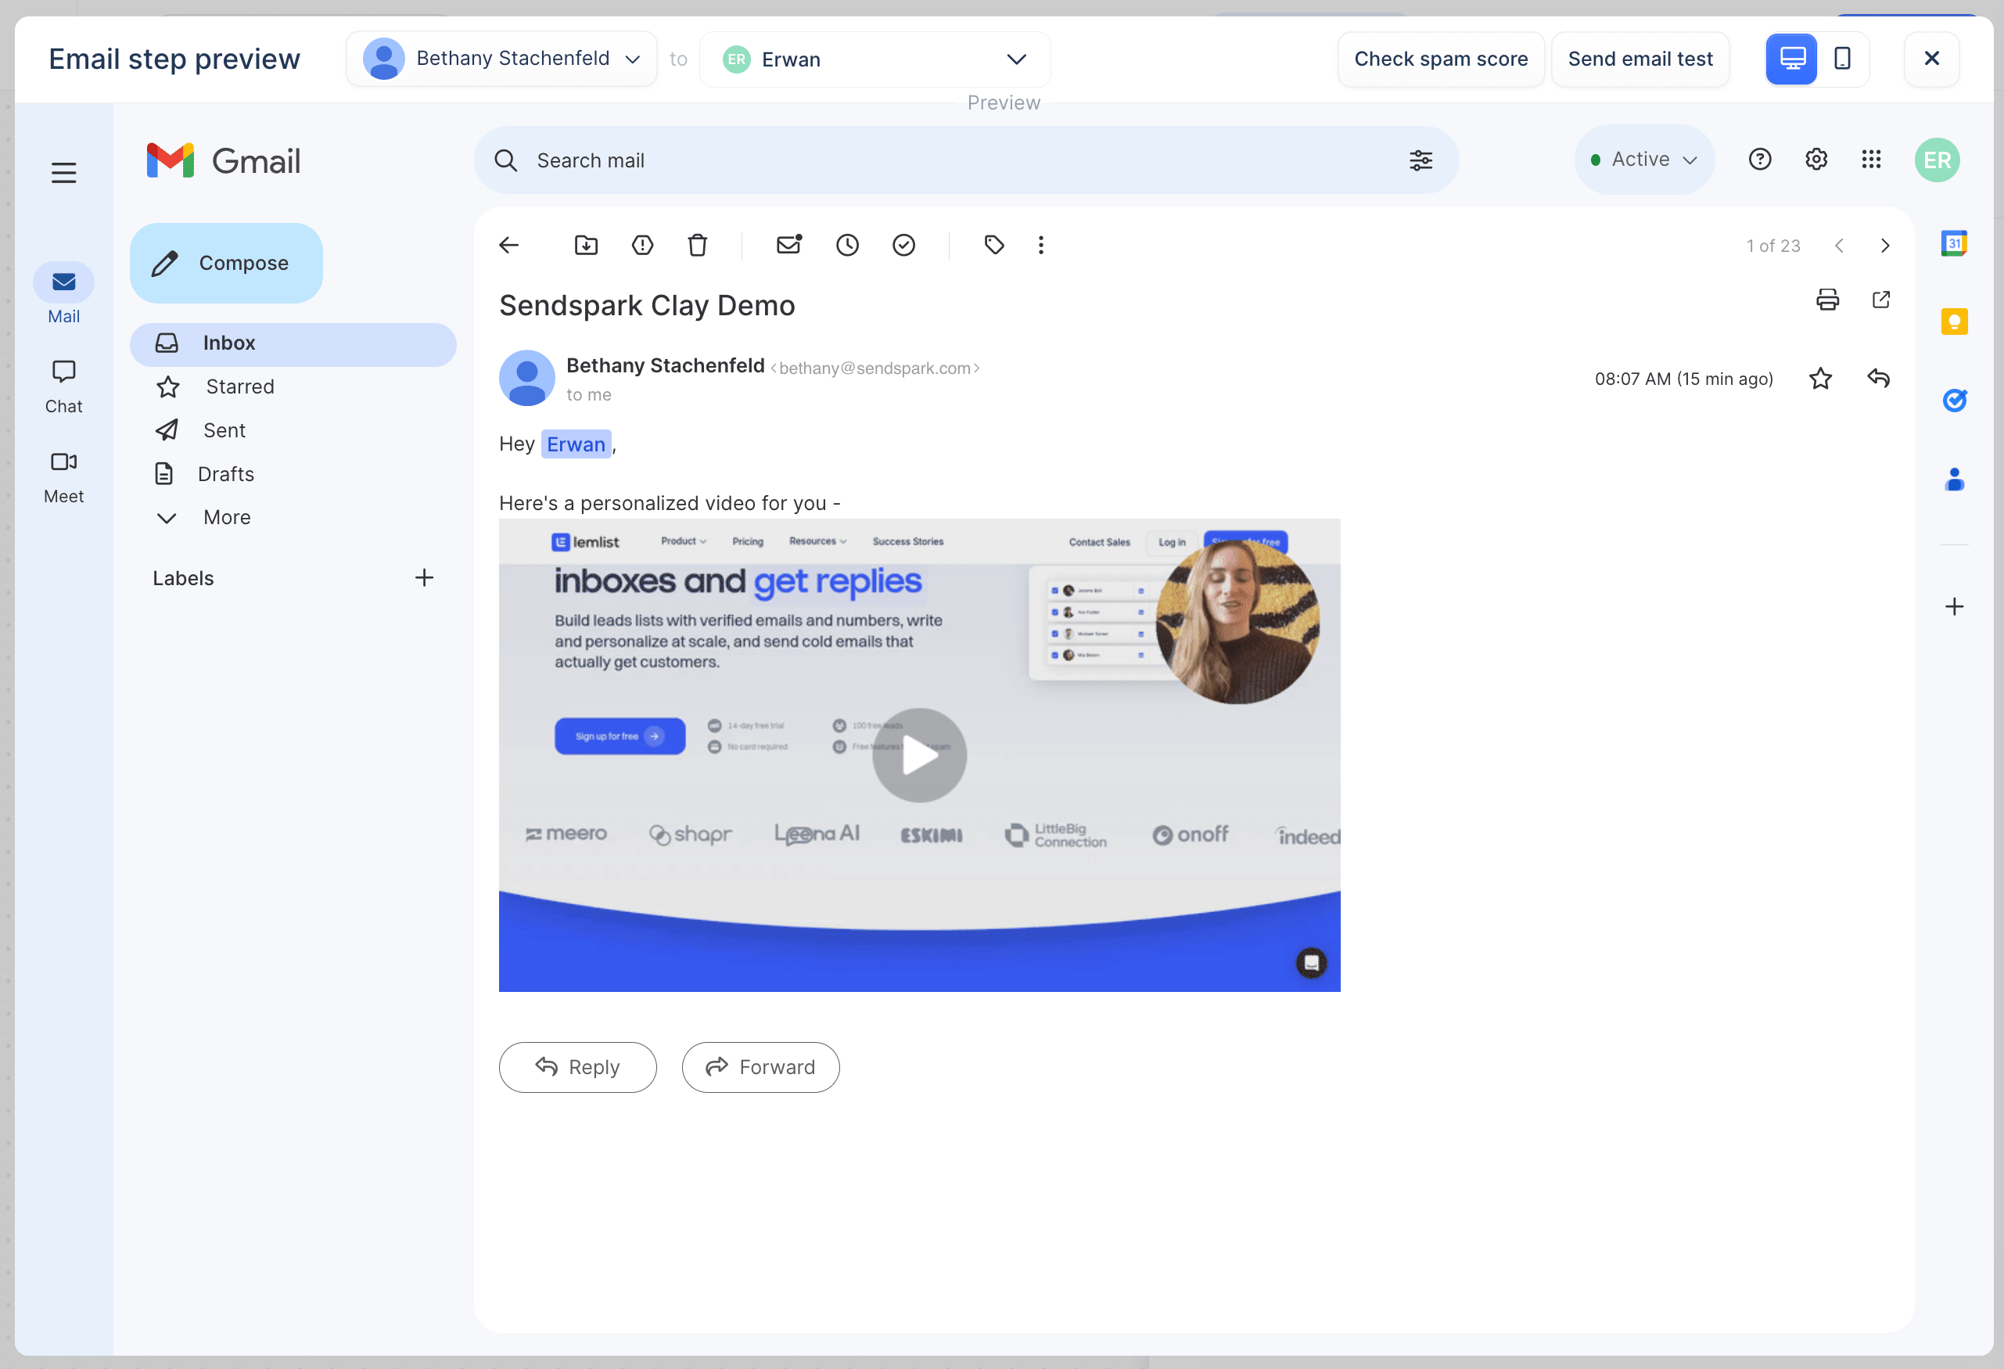Viewport: 2004px width, 1369px height.
Task: Star the Sendspark Clay Demo email
Action: pos(1820,379)
